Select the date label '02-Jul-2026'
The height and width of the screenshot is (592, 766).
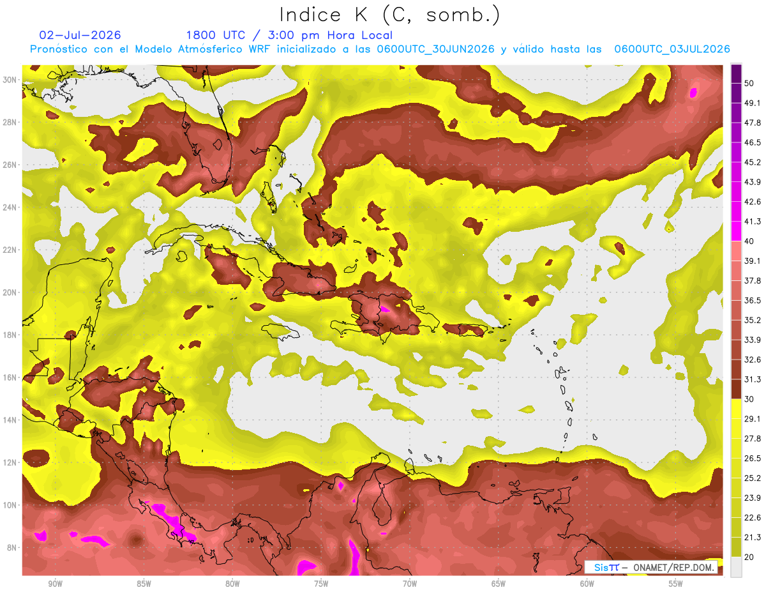80,35
